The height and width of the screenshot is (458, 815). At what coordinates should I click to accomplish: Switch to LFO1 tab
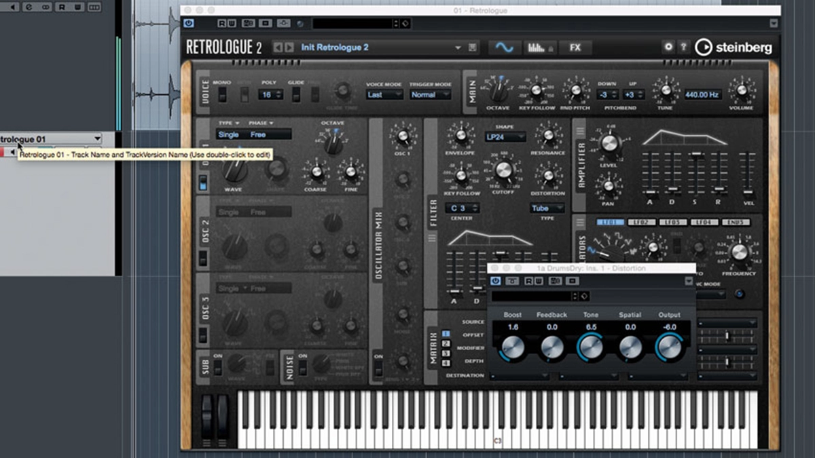(x=609, y=223)
